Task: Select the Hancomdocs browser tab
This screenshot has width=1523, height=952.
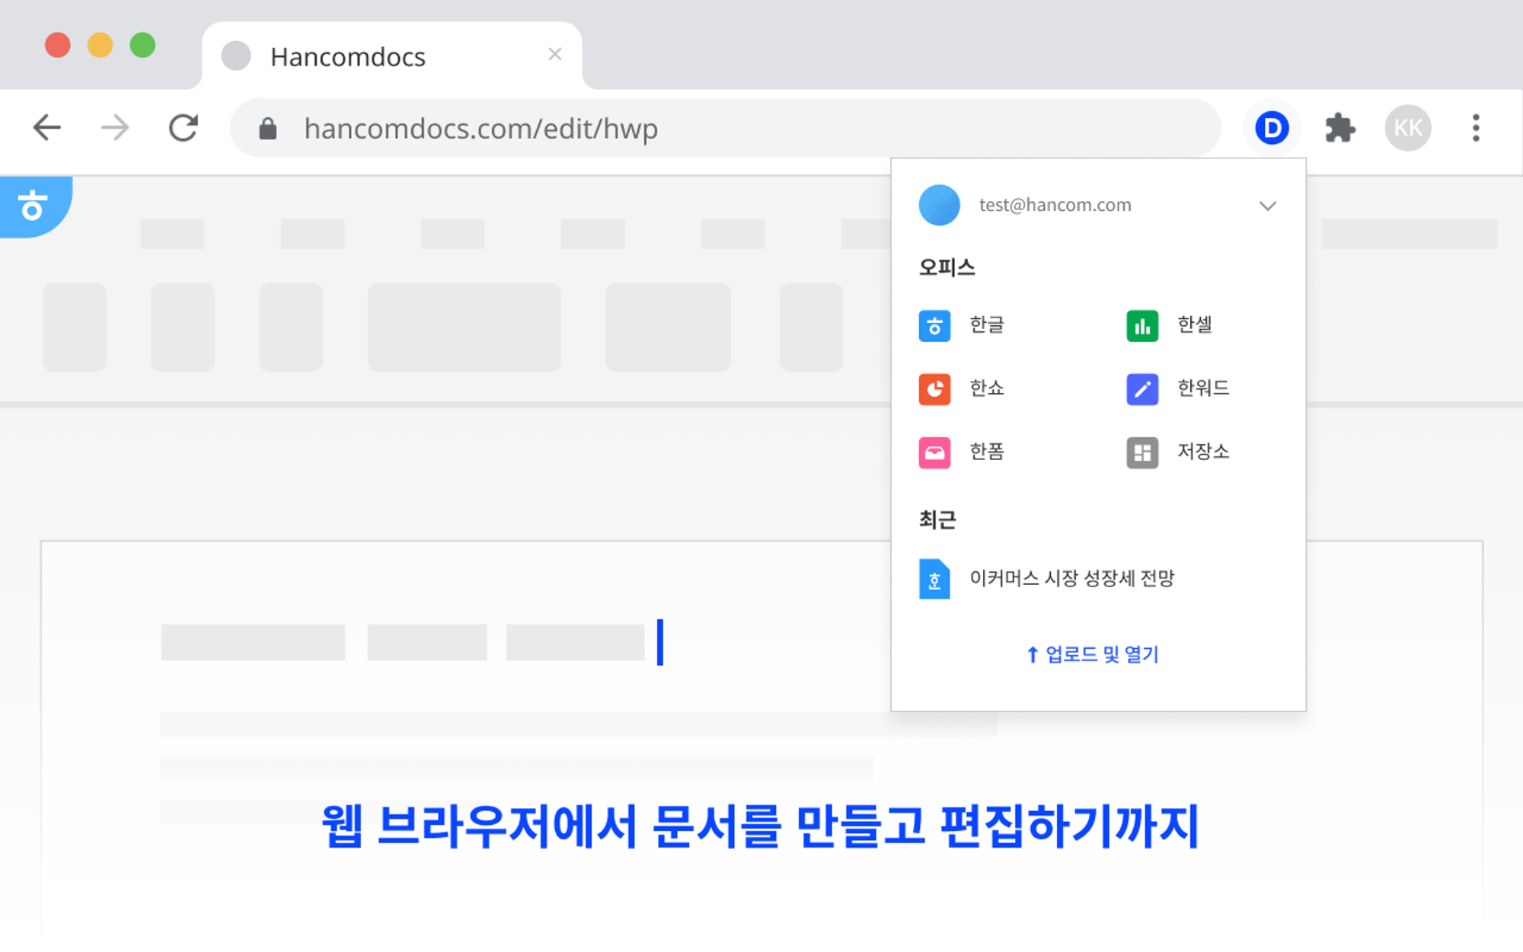Action: (392, 56)
